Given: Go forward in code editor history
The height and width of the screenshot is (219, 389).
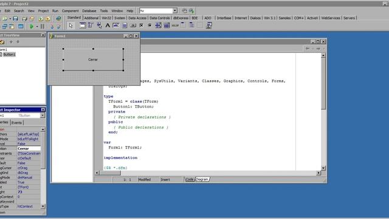Looking at the screenshot, I should point(318,49).
